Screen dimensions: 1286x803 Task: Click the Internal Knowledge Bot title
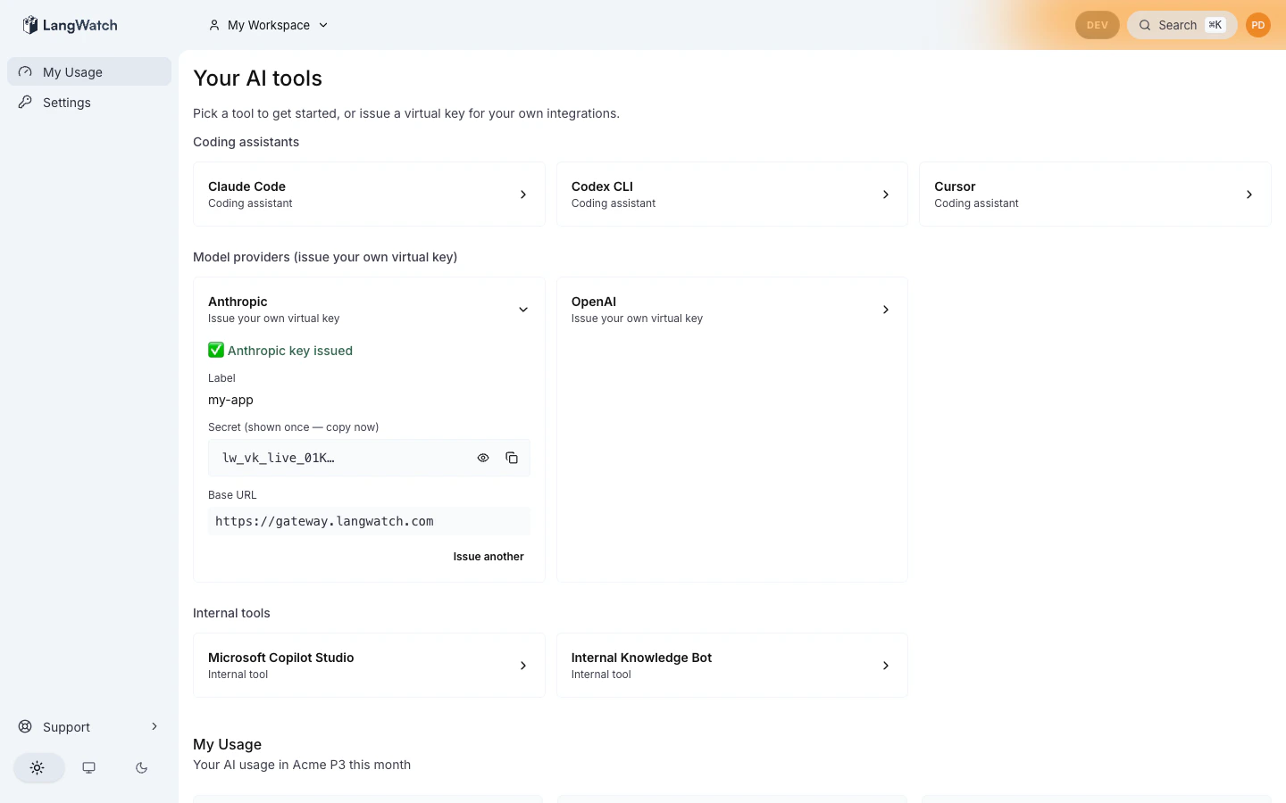click(641, 658)
